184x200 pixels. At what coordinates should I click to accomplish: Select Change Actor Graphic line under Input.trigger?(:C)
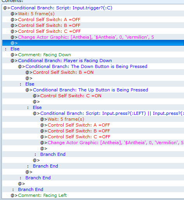click(93, 37)
